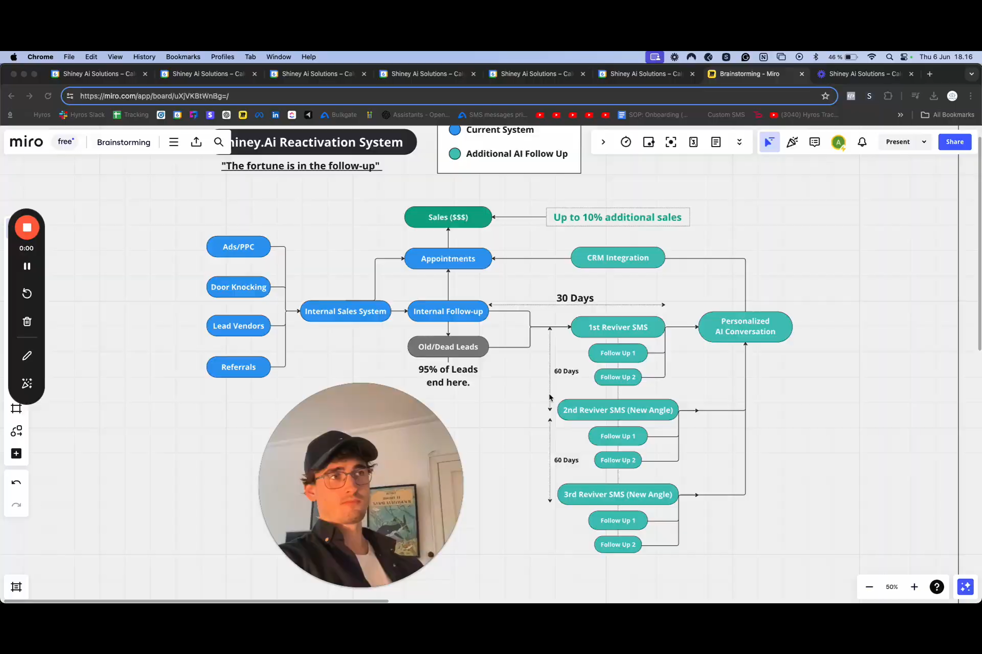Click the blue Share button
Image resolution: width=982 pixels, height=654 pixels.
coord(954,142)
